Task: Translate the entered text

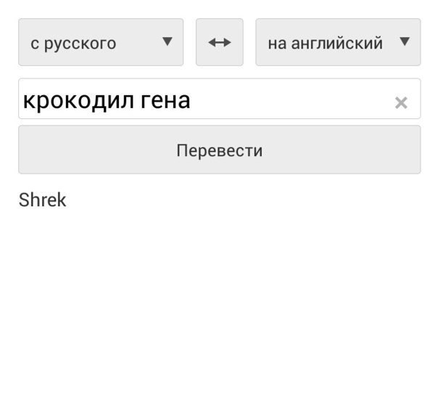Action: (219, 150)
